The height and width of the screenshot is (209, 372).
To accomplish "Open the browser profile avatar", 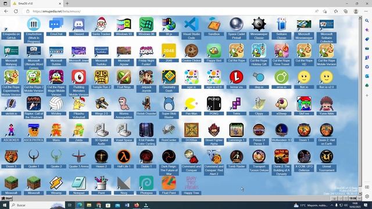I will click(x=356, y=11).
